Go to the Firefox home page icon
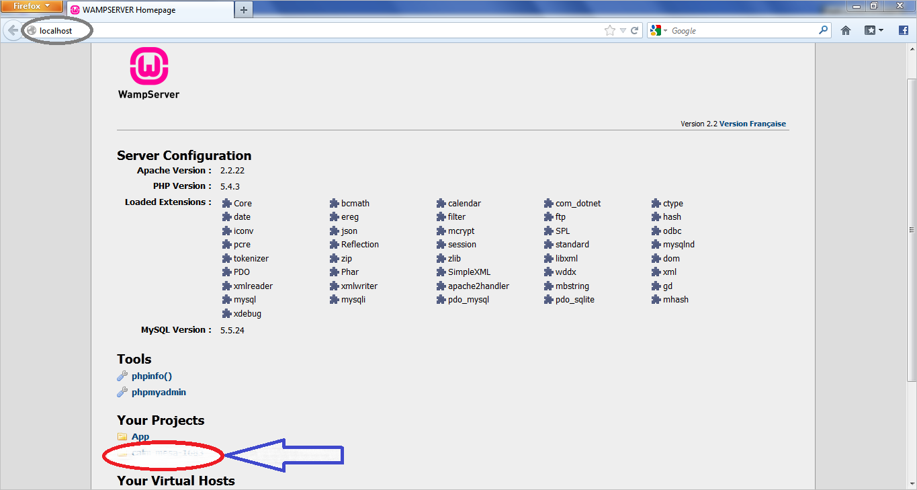The height and width of the screenshot is (490, 917). [846, 30]
